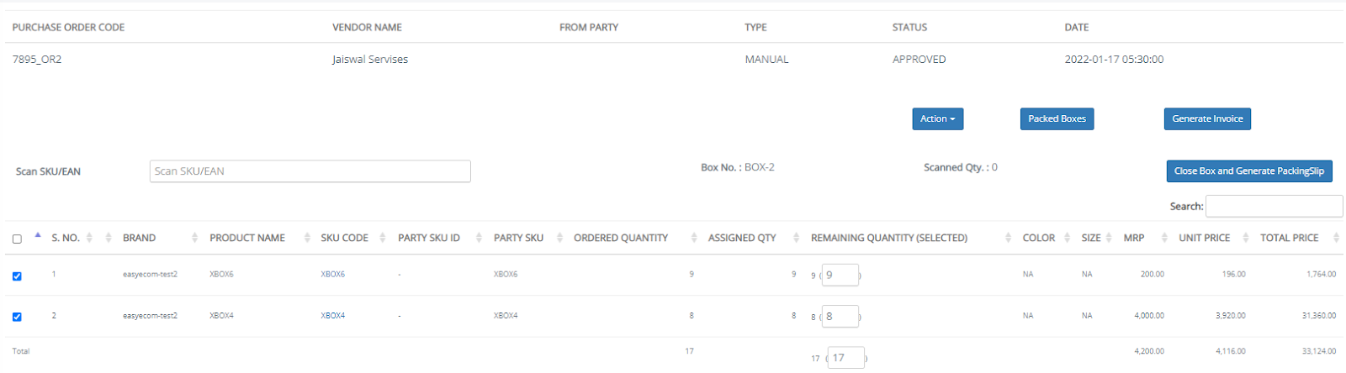Sort by TOTAL PRICE column arrows

click(1336, 238)
